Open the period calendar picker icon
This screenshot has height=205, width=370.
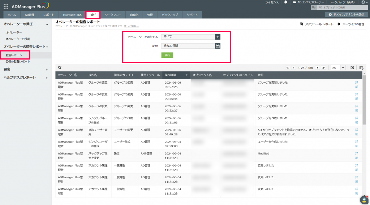pos(218,46)
